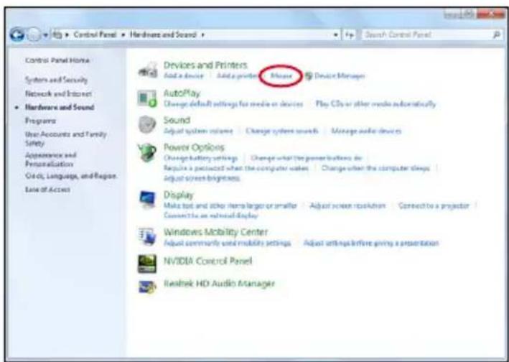Click Adjust settings before giving a presentation

point(371,243)
